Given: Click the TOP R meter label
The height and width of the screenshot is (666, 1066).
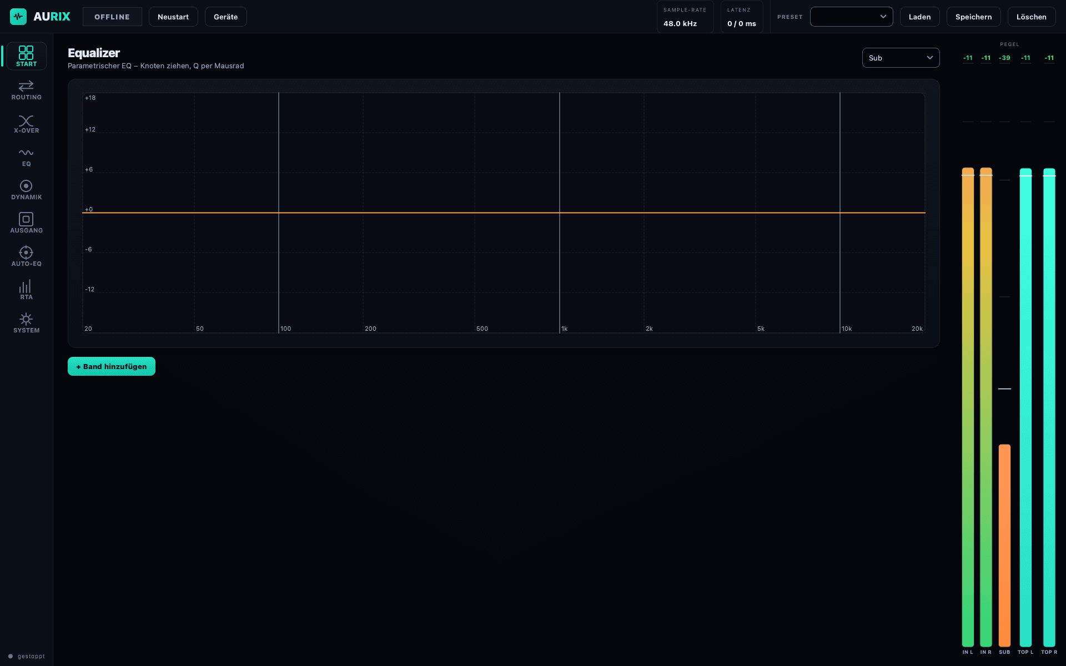Looking at the screenshot, I should (x=1049, y=652).
